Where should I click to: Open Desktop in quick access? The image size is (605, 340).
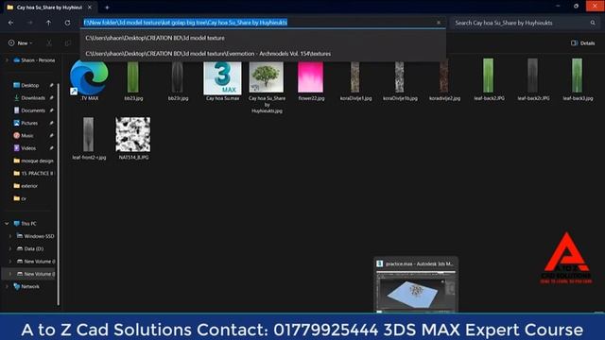(x=29, y=85)
